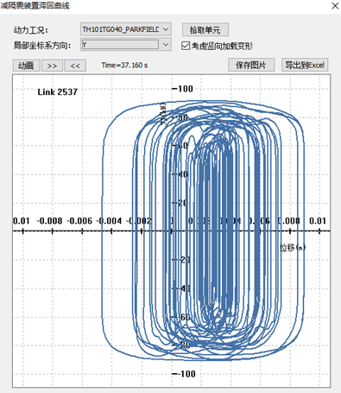This screenshot has height=393, width=341.
Task: Click the 动画 animation button
Action: coord(26,66)
